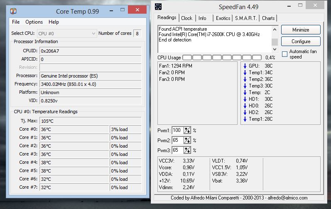Click the CPU Usage bar segments
The width and height of the screenshot is (331, 209).
click(222, 58)
